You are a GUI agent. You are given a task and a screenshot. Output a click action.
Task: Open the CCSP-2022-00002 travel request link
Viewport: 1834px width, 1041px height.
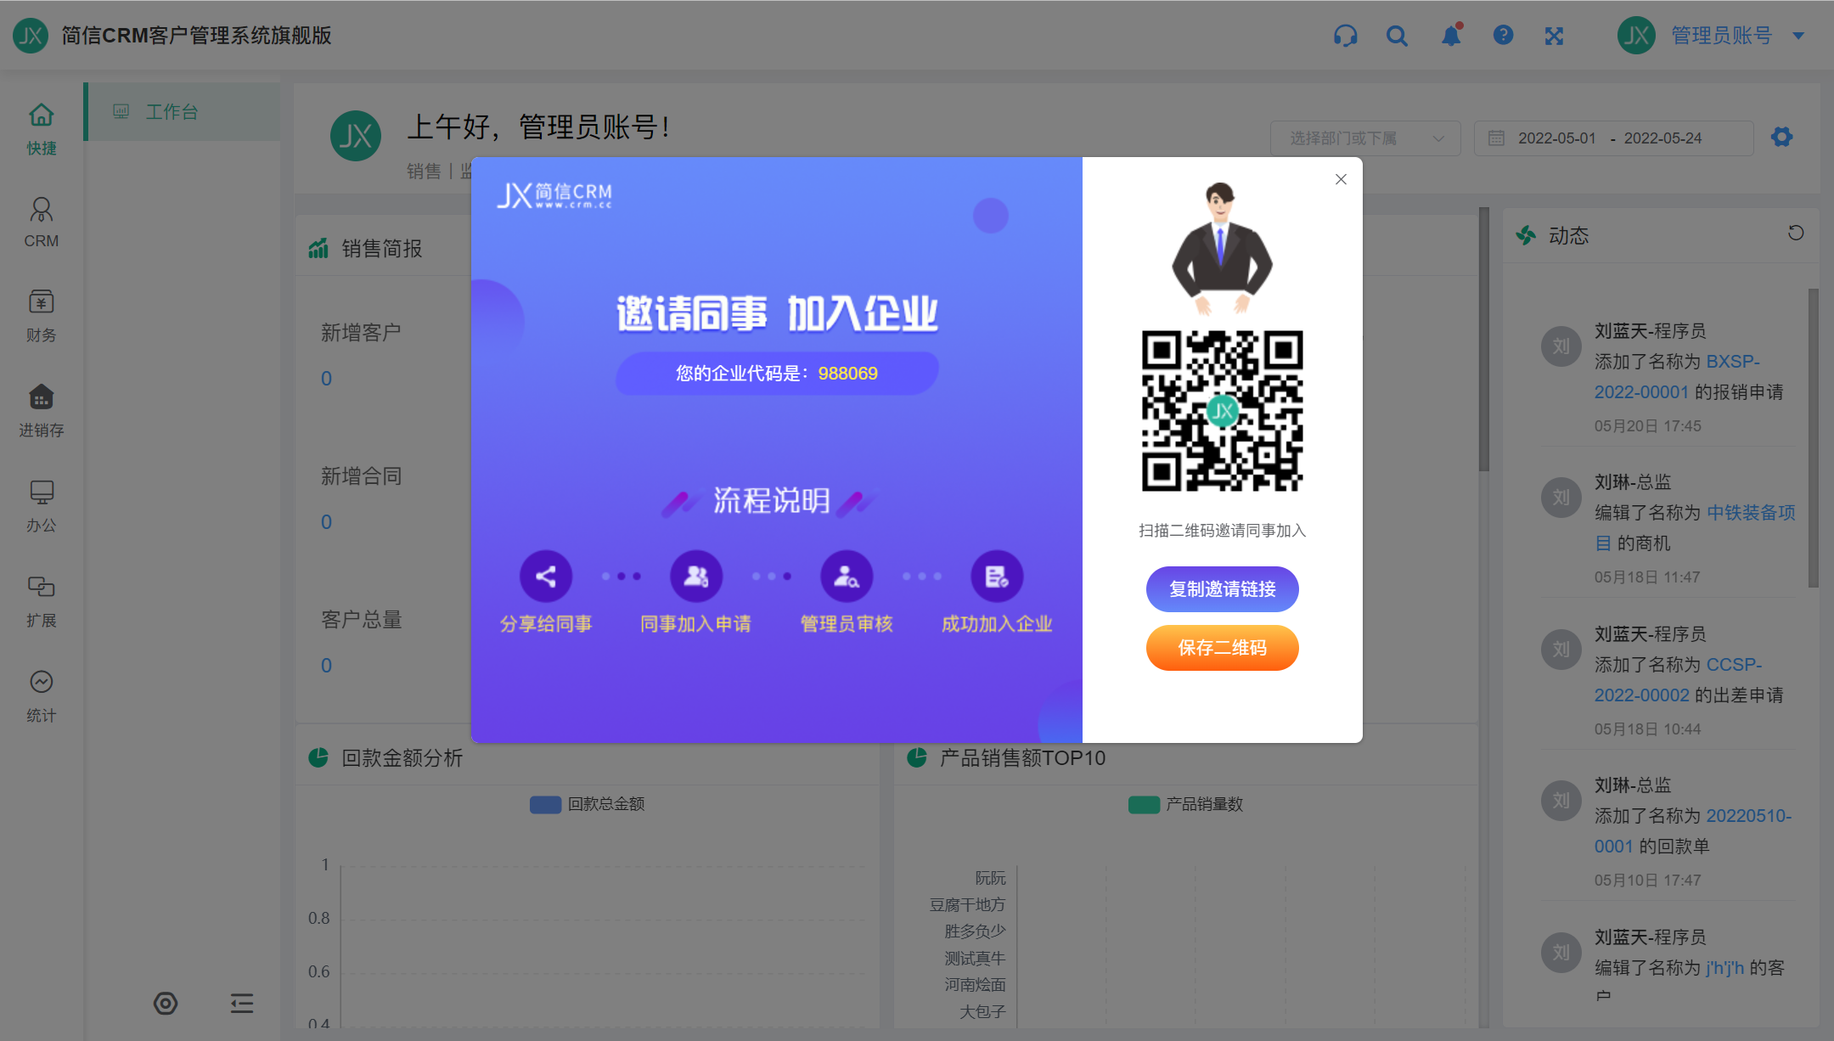click(x=1678, y=680)
